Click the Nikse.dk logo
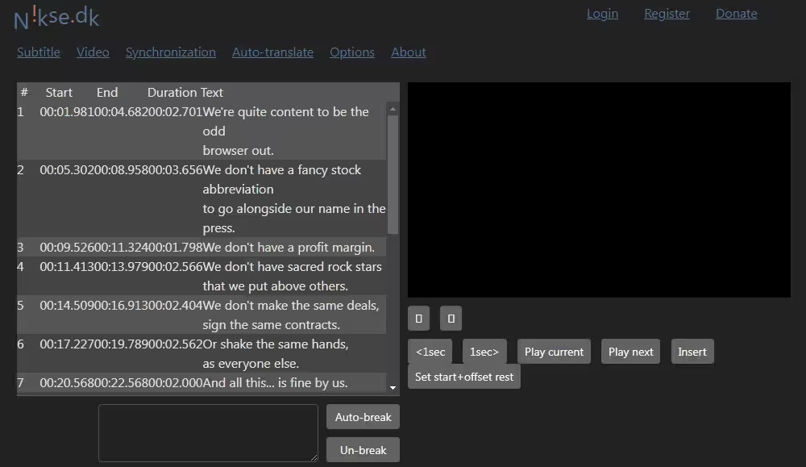 [56, 17]
